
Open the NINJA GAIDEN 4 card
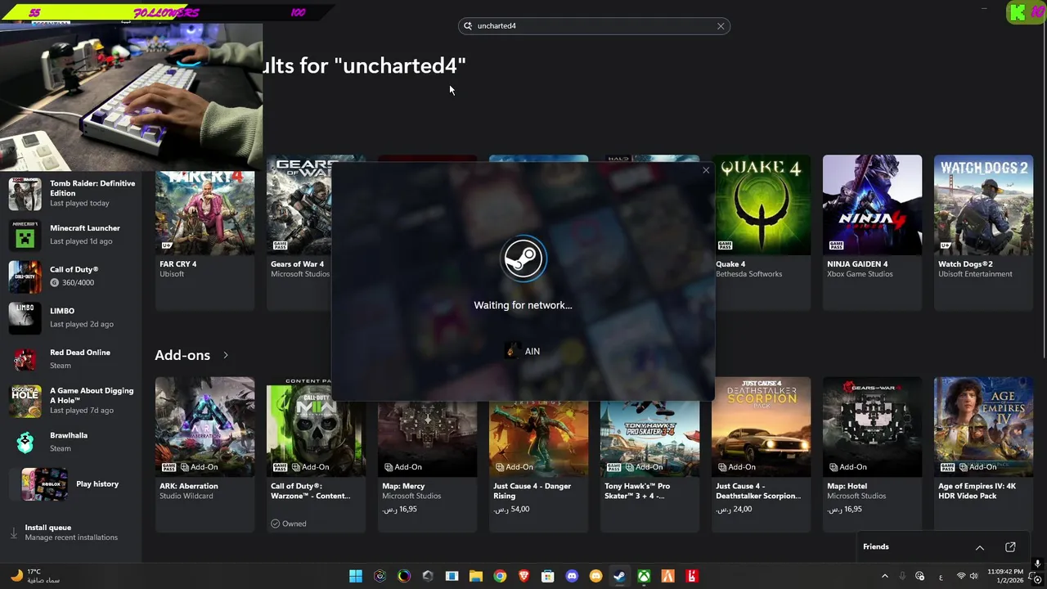click(x=872, y=232)
